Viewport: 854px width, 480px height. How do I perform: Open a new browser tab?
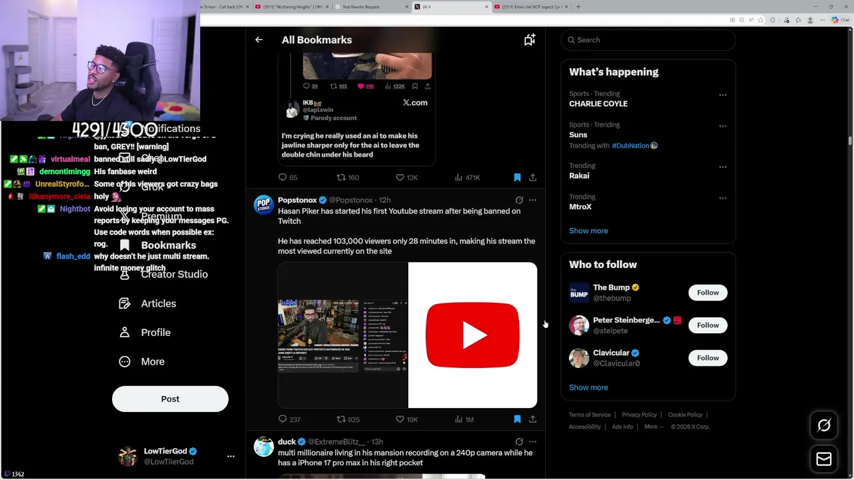[x=578, y=7]
